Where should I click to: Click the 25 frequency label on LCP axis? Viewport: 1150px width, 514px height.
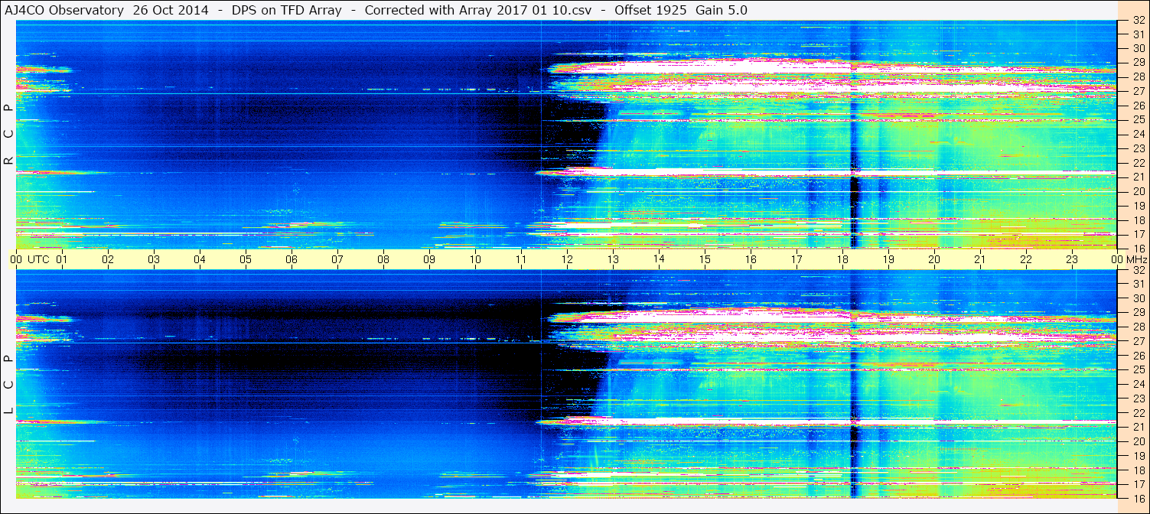[1138, 369]
